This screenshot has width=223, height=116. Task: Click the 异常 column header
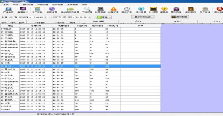coord(140,26)
